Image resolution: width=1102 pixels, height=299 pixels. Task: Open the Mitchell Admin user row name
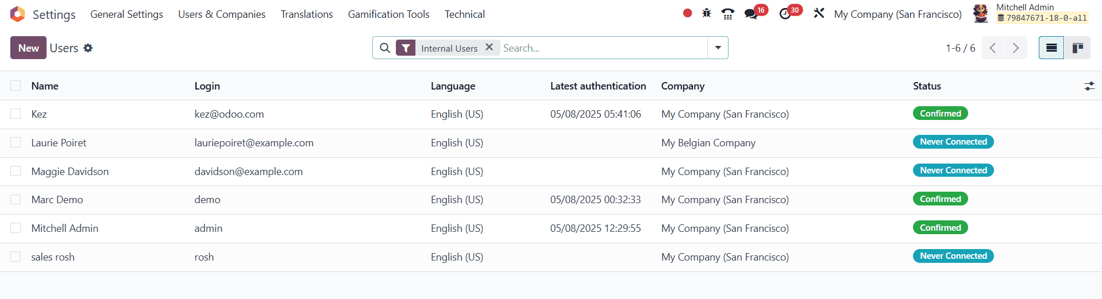point(65,228)
